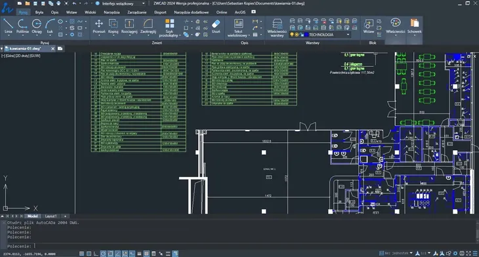Image resolution: width=479 pixels, height=257 pixels.
Task: Click the blue layer color swatch
Action: [x=306, y=35]
